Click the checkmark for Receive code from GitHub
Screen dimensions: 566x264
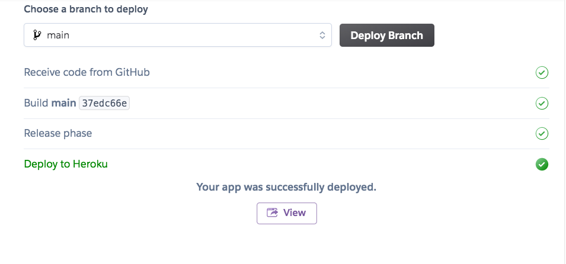(542, 73)
